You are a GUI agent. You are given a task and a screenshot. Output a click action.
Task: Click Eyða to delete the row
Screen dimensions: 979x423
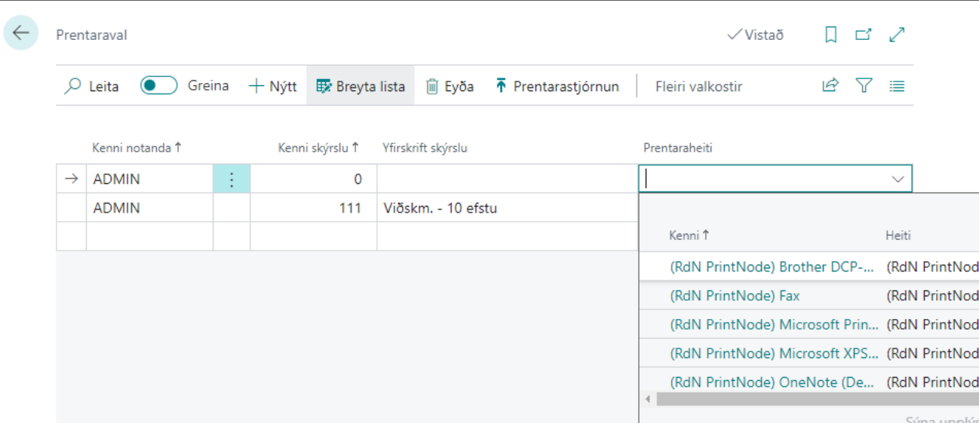click(x=450, y=87)
